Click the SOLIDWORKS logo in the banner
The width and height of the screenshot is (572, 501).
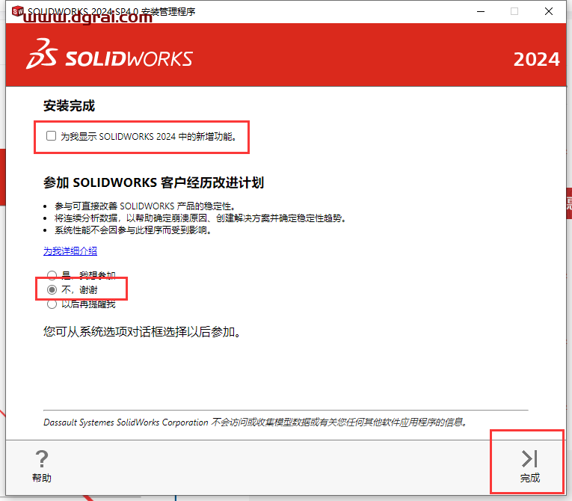(109, 54)
